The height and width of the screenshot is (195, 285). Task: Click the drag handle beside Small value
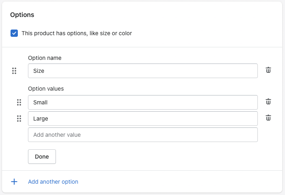pos(19,102)
